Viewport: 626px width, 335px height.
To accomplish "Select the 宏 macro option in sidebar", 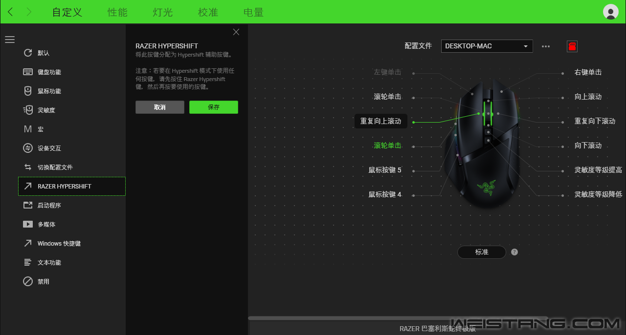I will pyautogui.click(x=41, y=129).
